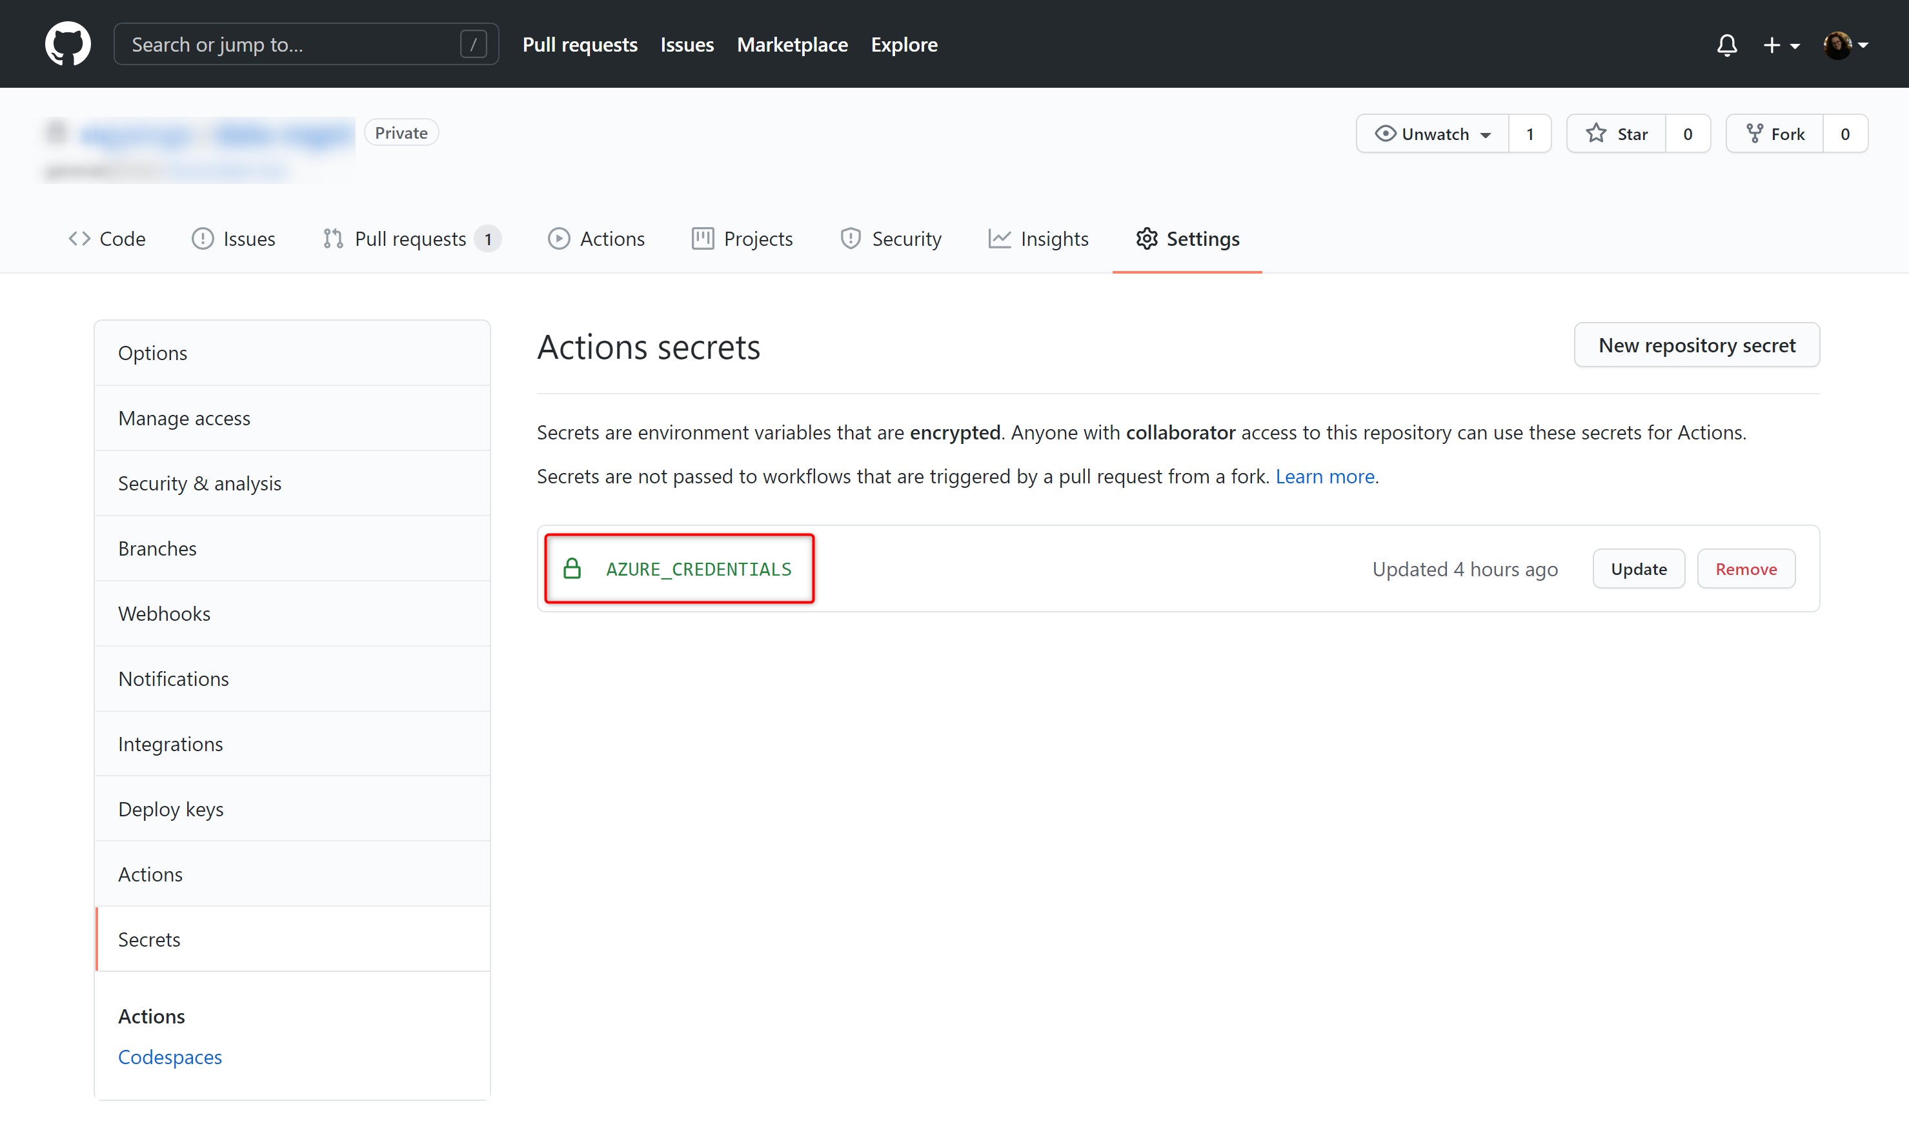The image size is (1909, 1148).
Task: Switch to the Code tab
Action: coord(108,239)
